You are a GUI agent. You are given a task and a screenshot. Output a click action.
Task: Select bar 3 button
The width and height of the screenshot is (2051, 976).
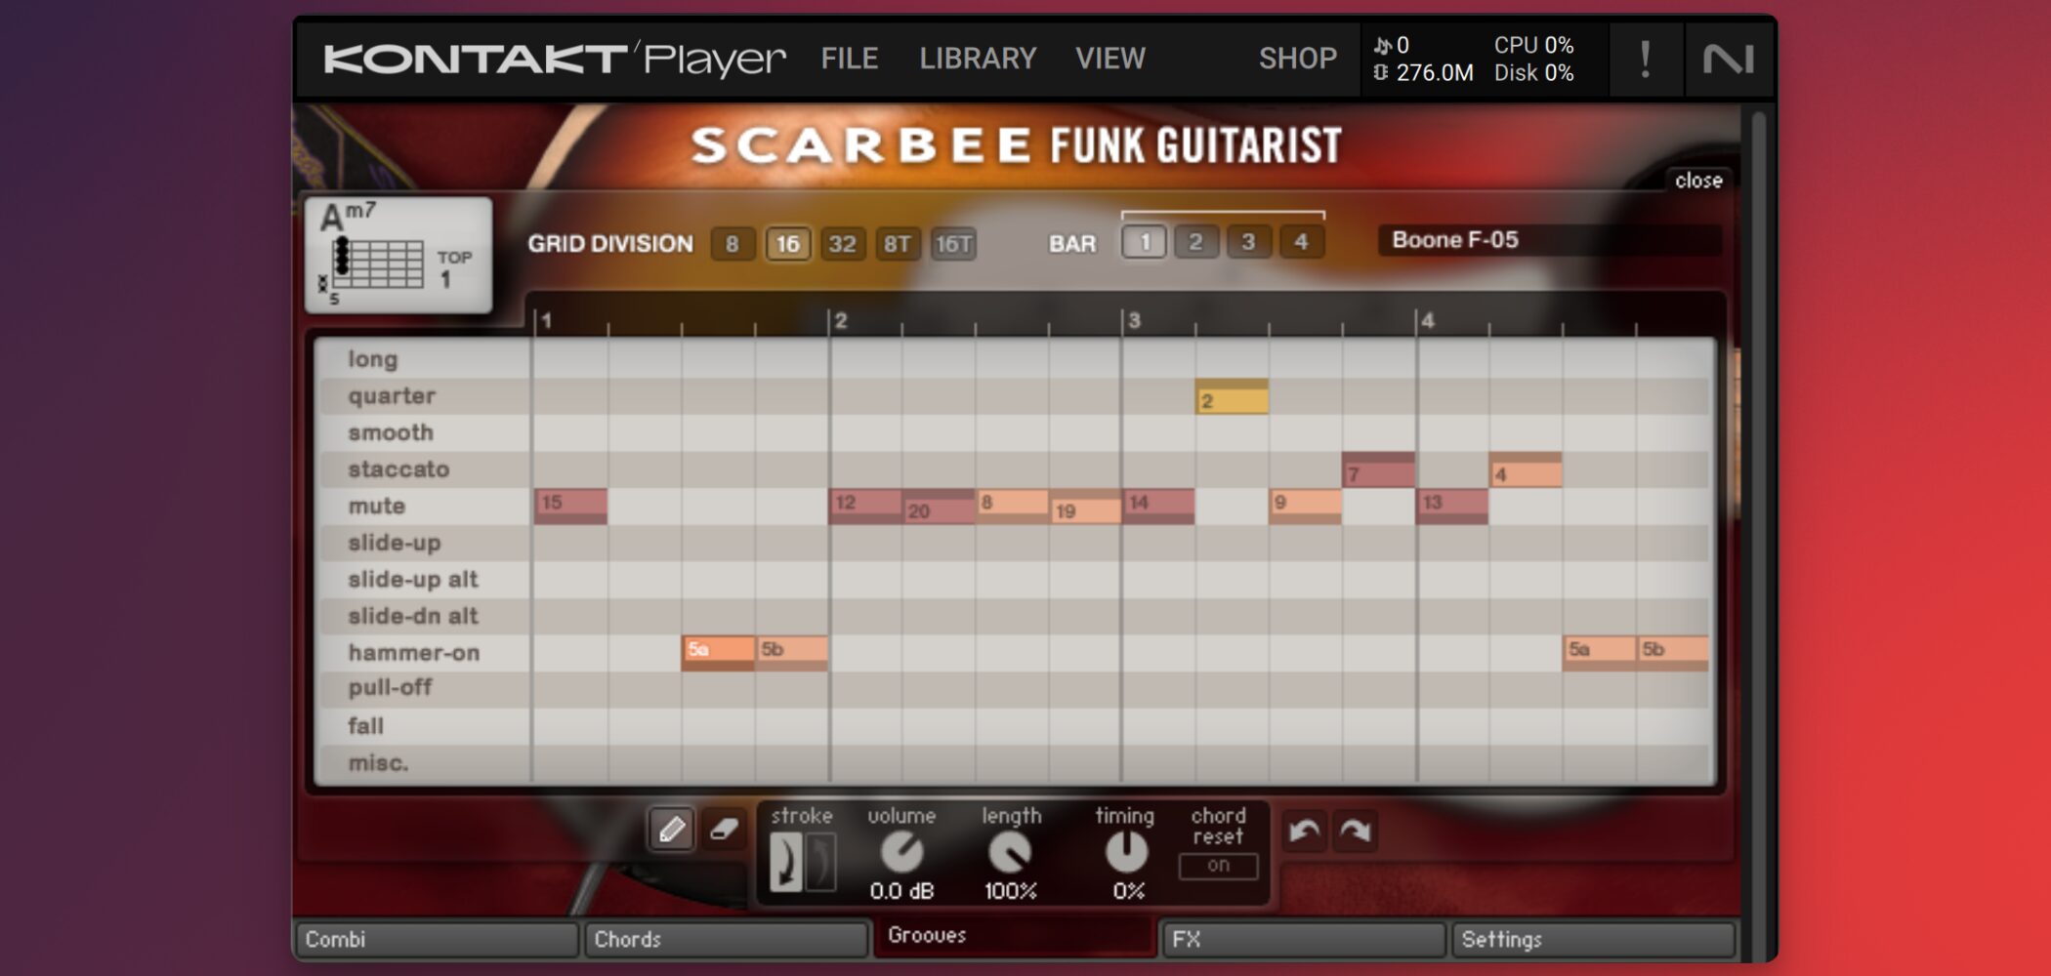coord(1248,242)
